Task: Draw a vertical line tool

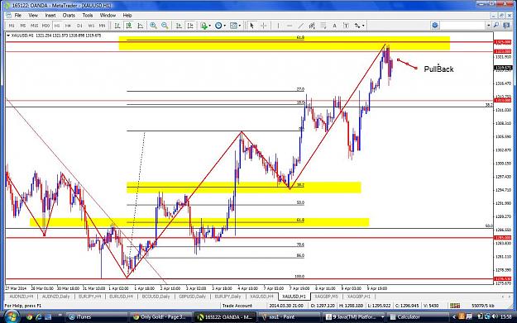Action: point(278,26)
